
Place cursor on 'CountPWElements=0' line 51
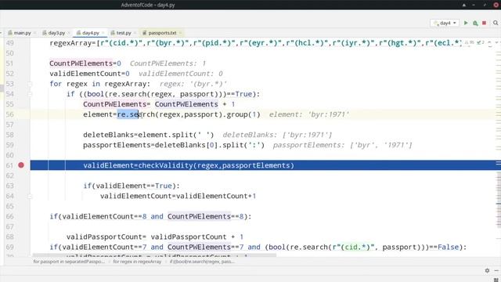[x=85, y=63]
